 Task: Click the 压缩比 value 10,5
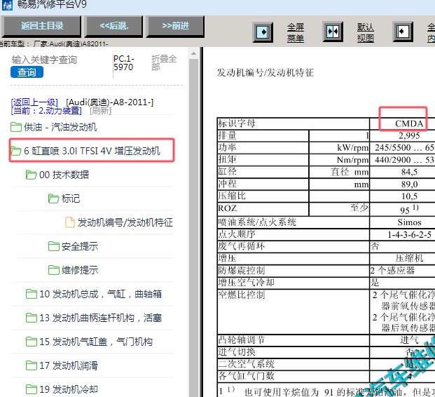(x=409, y=196)
